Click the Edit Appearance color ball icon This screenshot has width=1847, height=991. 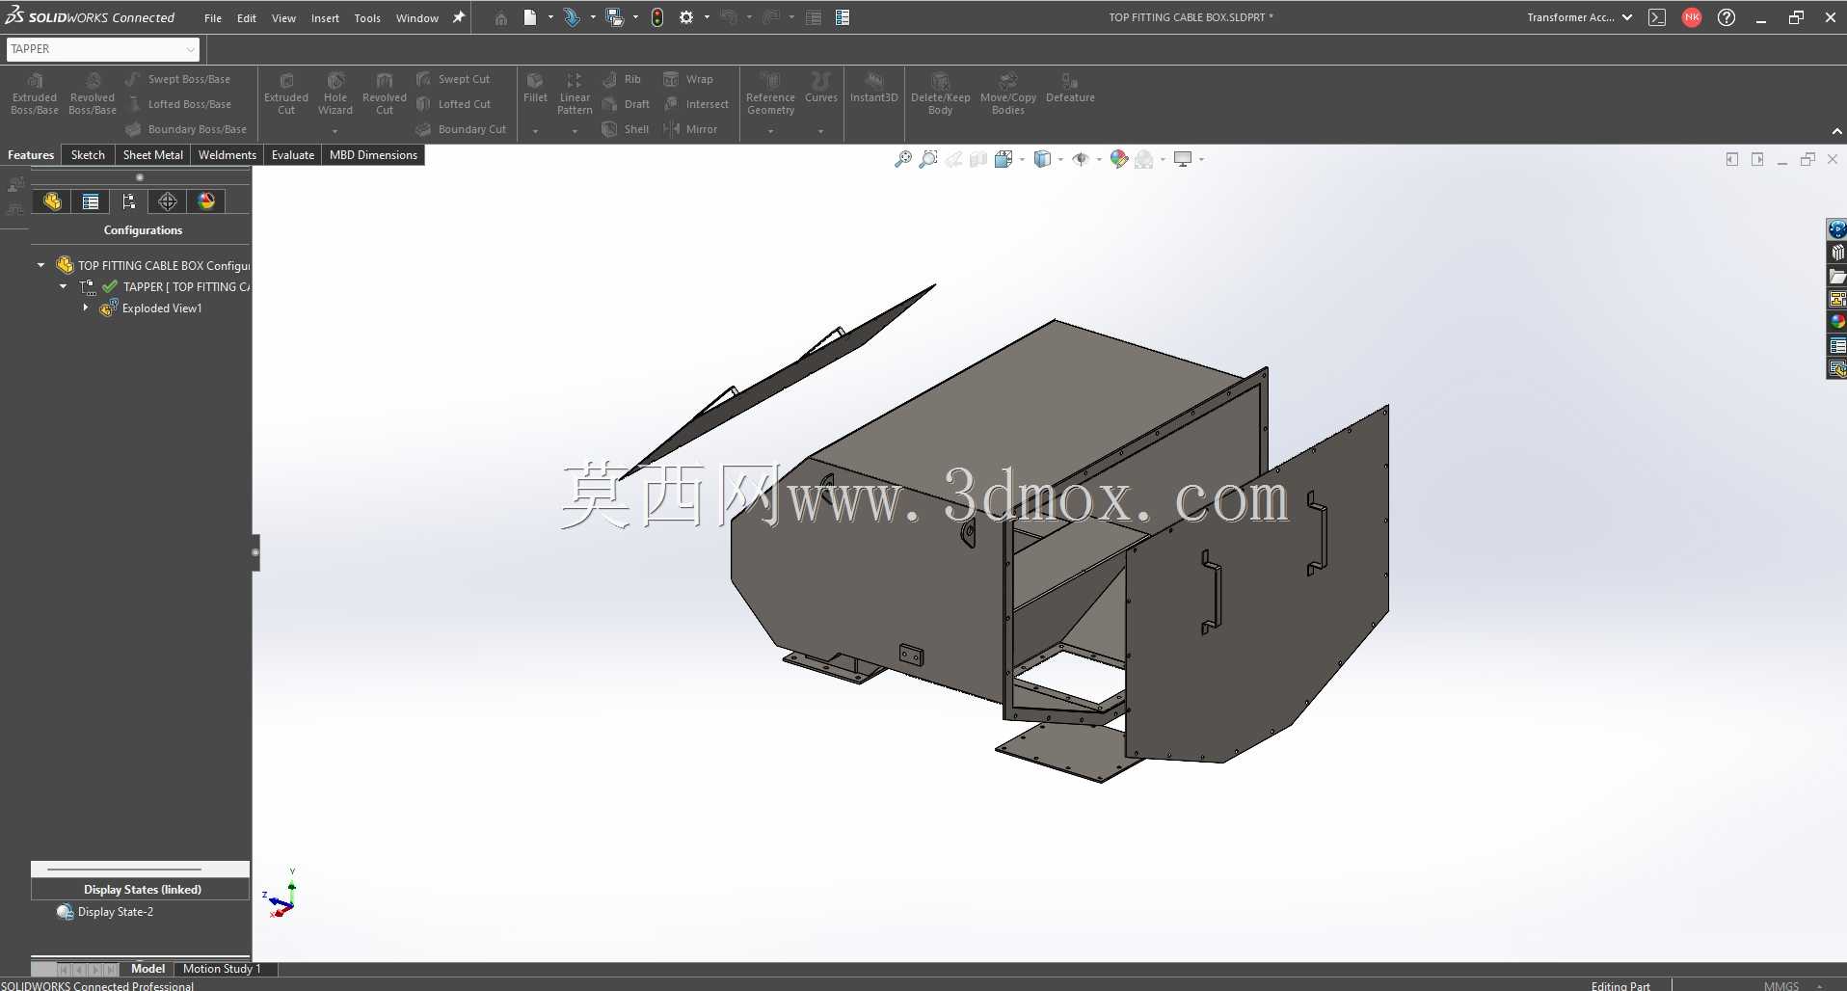point(1118,159)
